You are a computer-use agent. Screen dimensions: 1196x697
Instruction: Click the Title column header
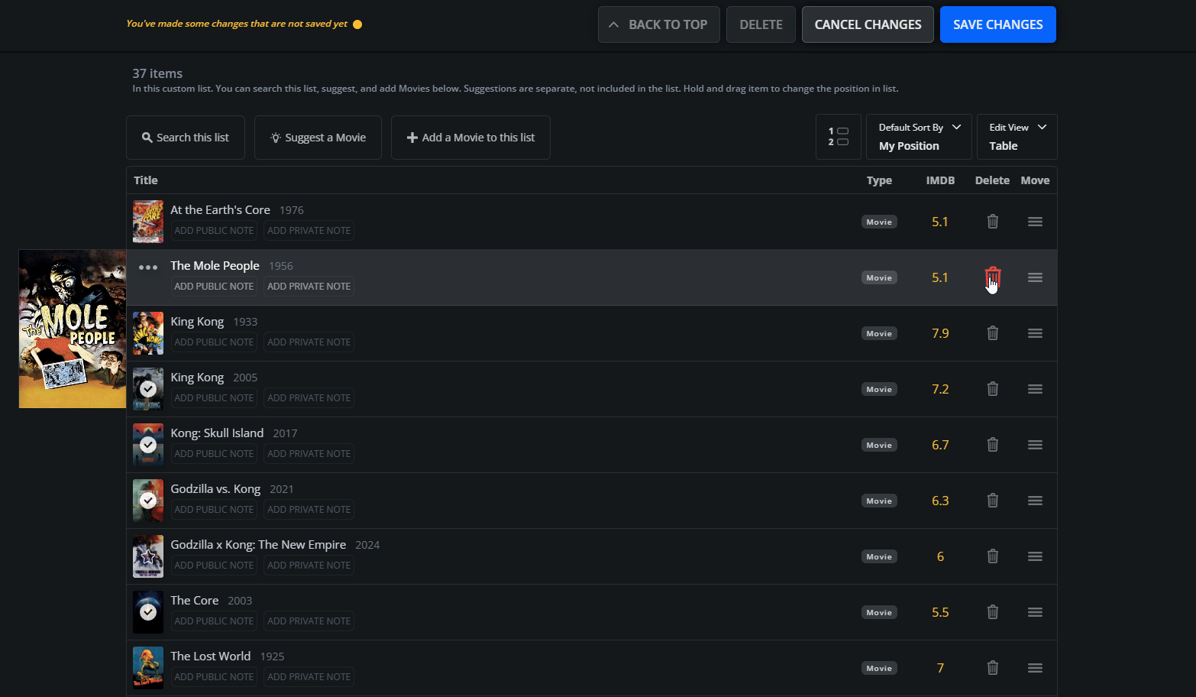146,180
